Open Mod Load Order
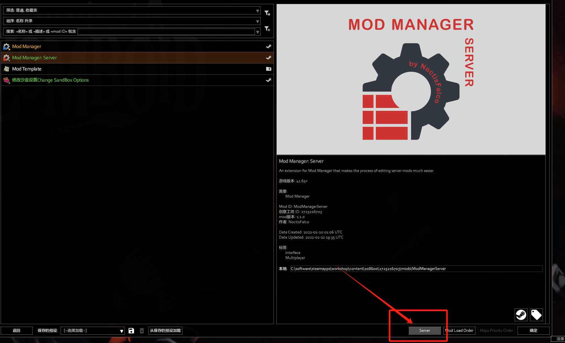This screenshot has width=565, height=343. point(460,331)
